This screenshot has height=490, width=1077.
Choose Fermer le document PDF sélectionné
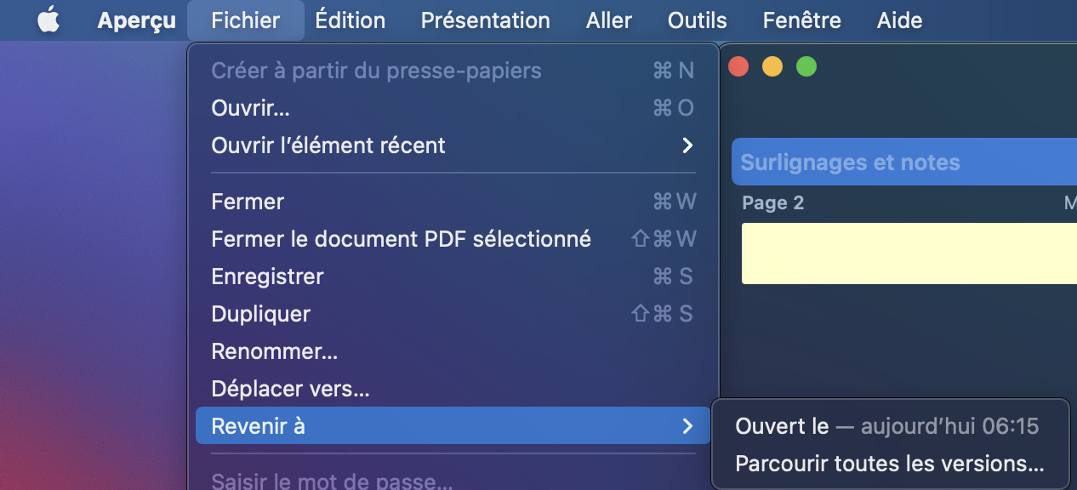[401, 239]
